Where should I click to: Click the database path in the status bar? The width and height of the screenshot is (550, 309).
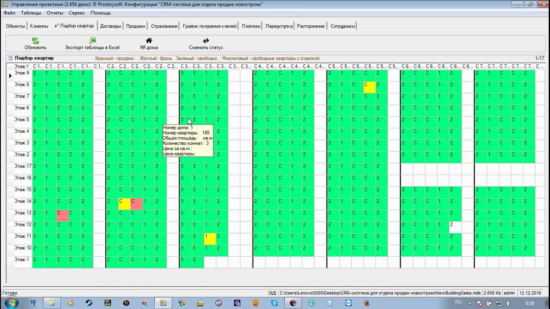click(380, 293)
